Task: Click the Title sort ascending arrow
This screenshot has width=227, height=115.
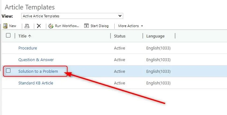Action: (x=29, y=36)
